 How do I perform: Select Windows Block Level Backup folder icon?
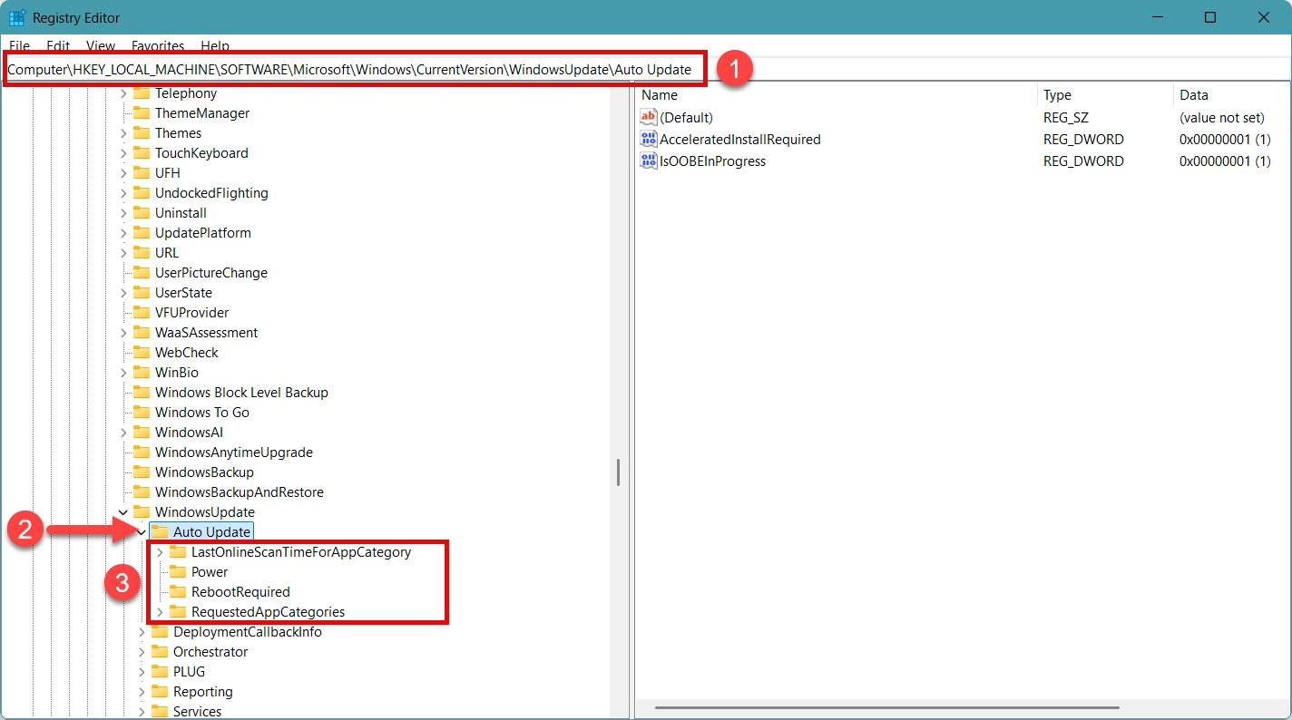[x=141, y=393]
